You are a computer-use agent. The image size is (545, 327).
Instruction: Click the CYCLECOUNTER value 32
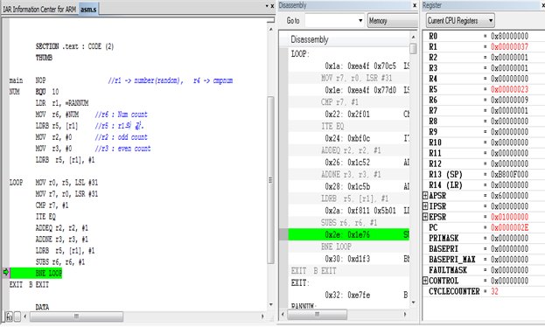pyautogui.click(x=494, y=291)
